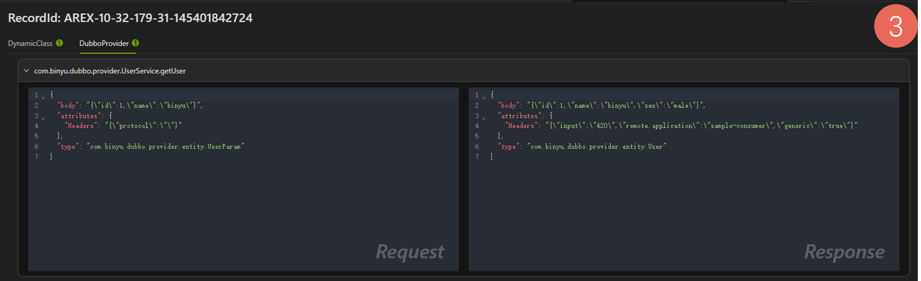Click the Request type UserParam line

coord(151,146)
